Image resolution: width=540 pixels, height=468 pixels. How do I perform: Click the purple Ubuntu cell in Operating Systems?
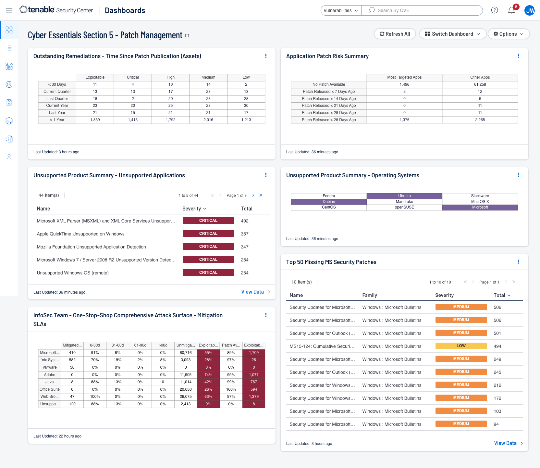(404, 196)
